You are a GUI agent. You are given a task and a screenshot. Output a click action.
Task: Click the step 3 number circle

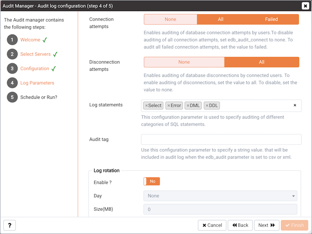tap(12, 68)
